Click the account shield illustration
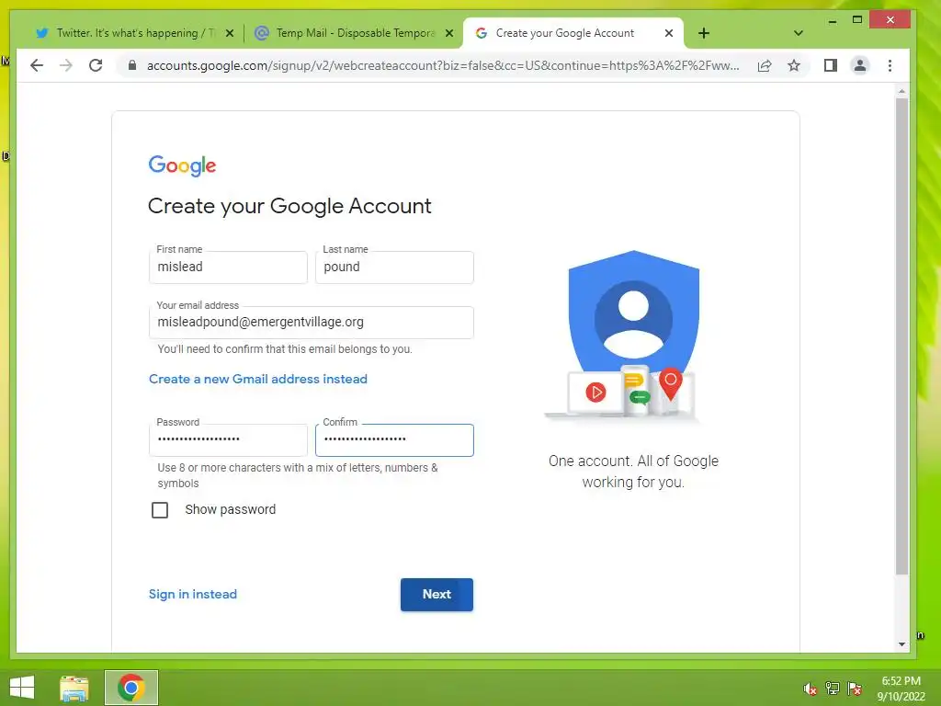The height and width of the screenshot is (706, 941). pos(623,336)
